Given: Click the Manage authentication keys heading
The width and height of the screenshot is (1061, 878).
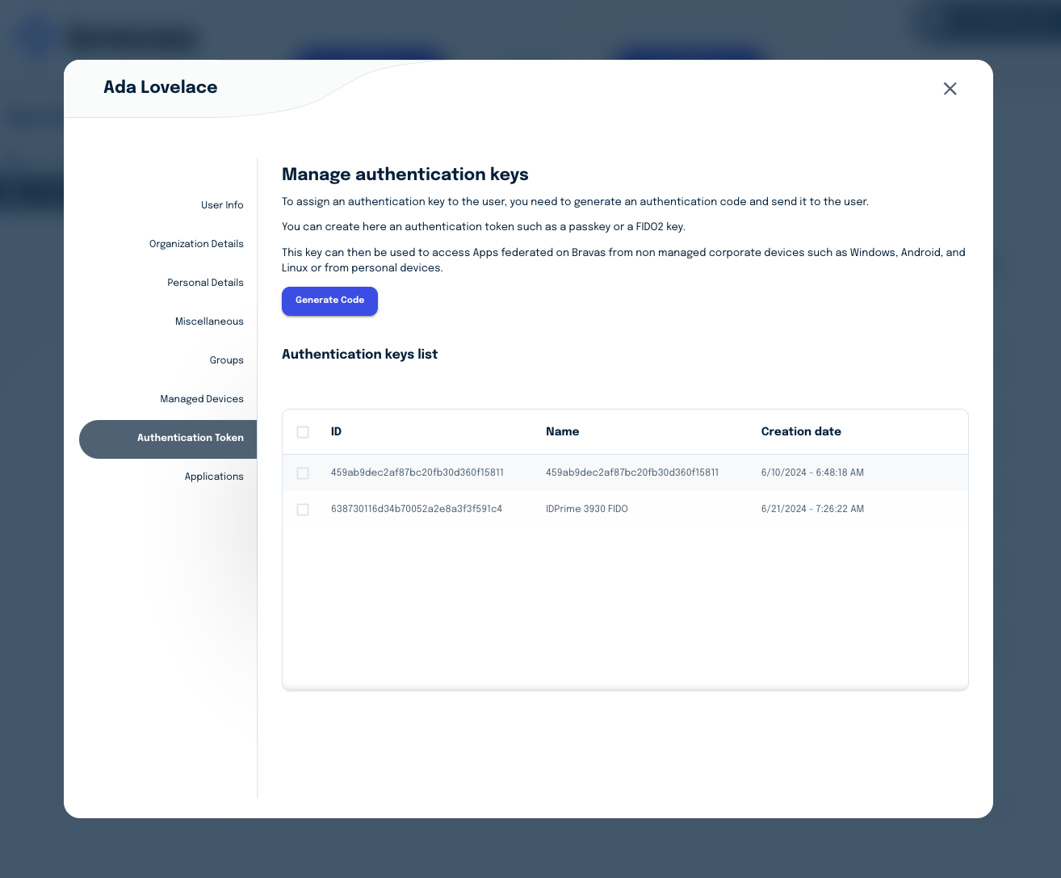Looking at the screenshot, I should 405,174.
